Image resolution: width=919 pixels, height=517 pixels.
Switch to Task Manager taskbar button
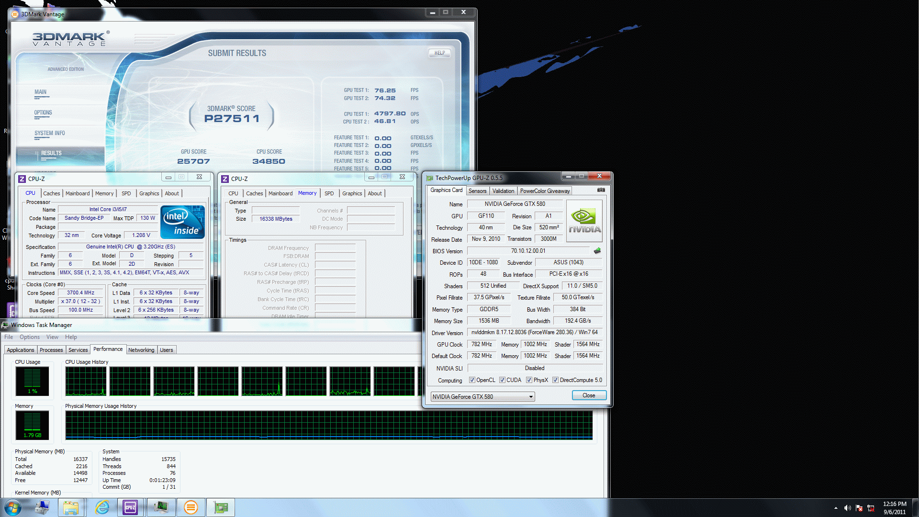pos(161,507)
